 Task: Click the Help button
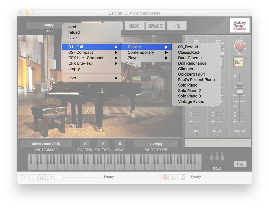[x=240, y=164]
